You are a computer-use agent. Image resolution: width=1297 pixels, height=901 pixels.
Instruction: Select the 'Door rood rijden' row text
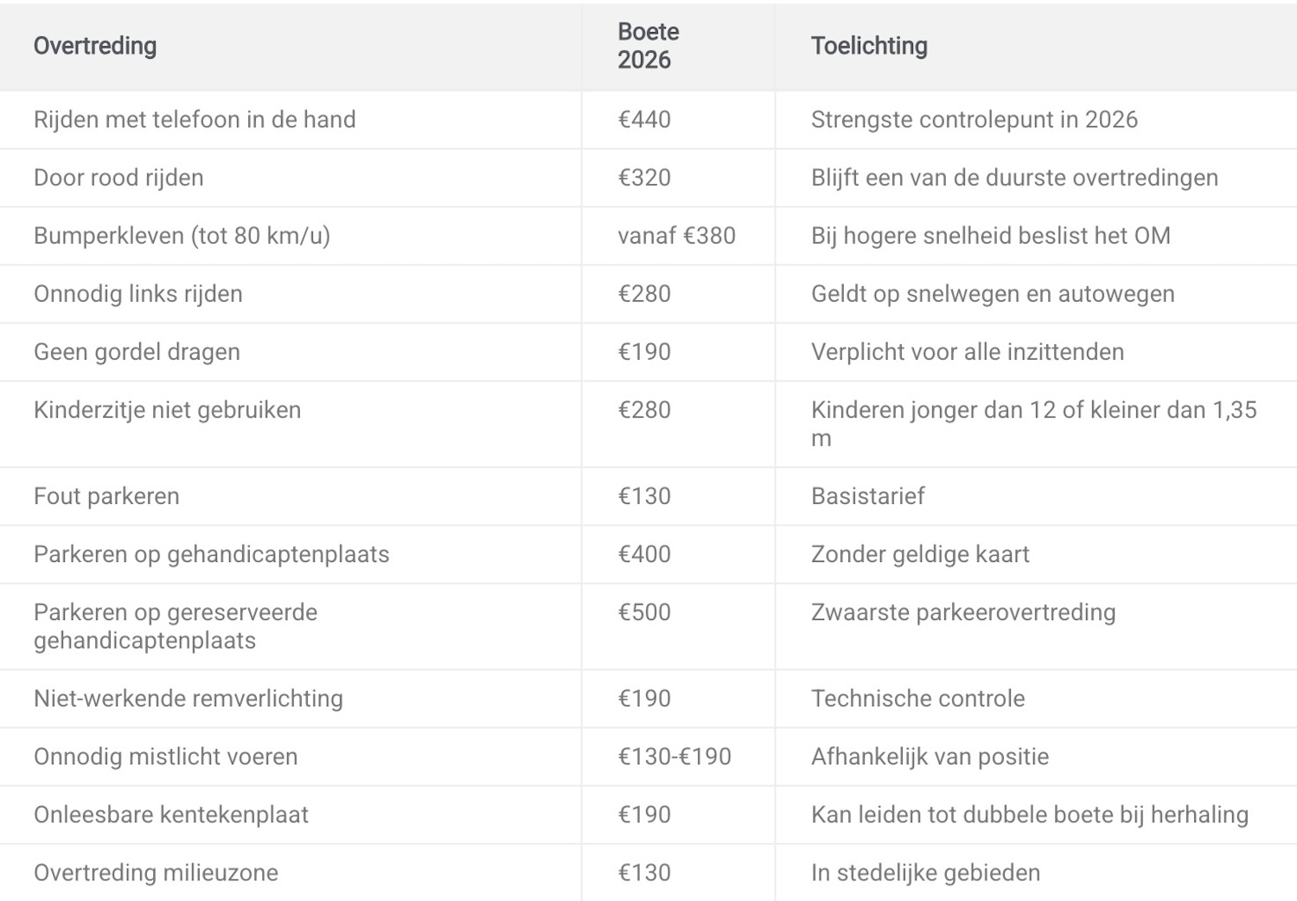click(118, 177)
